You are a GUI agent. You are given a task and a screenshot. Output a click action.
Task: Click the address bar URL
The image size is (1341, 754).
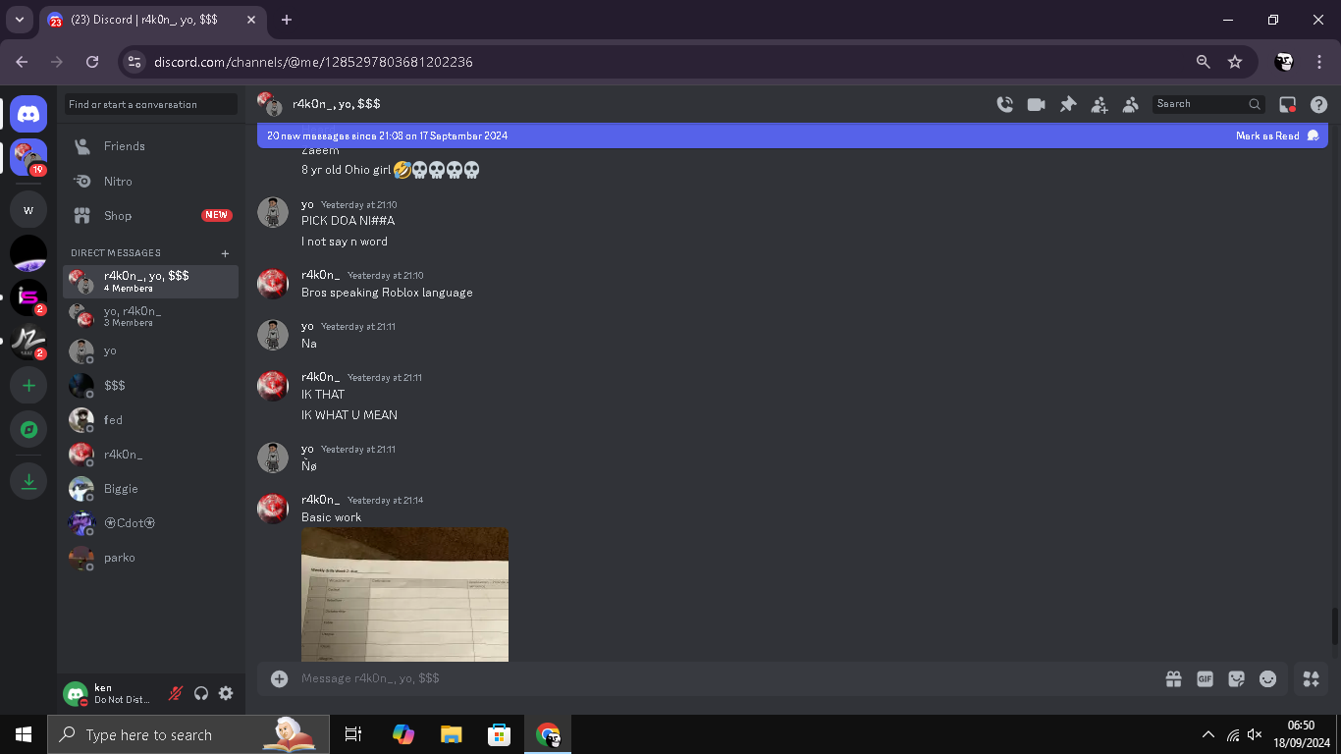(x=313, y=62)
